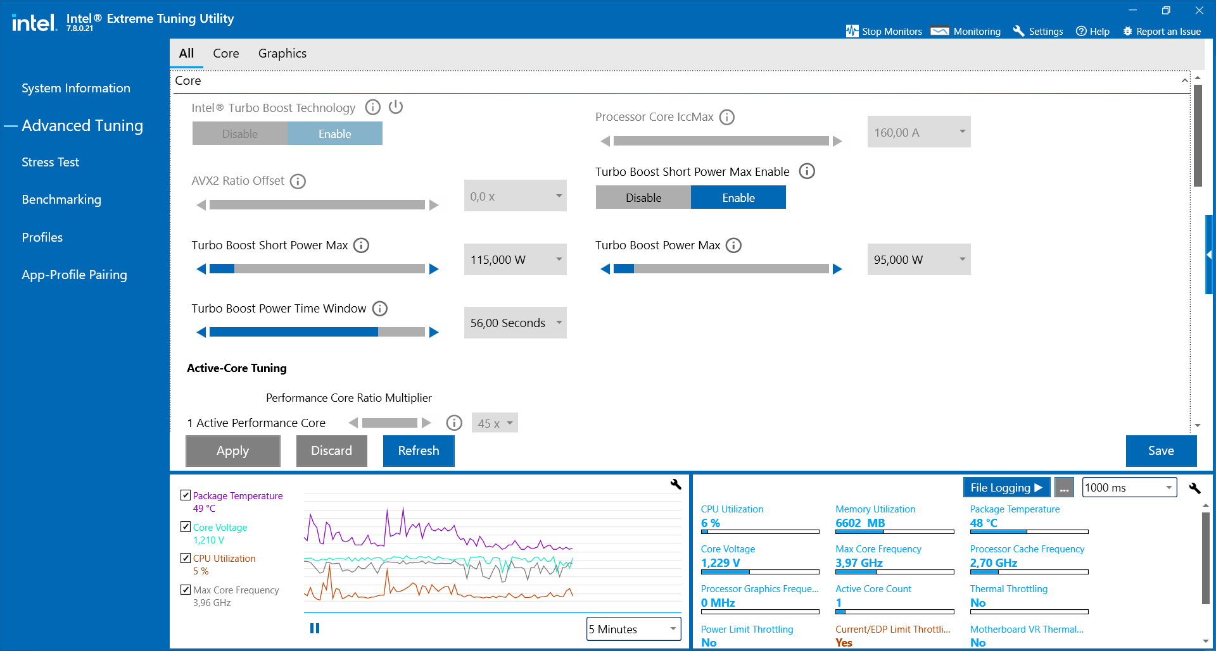Viewport: 1216px width, 651px height.
Task: Click the Turbo Boost Short Power Max slider
Action: [317, 269]
